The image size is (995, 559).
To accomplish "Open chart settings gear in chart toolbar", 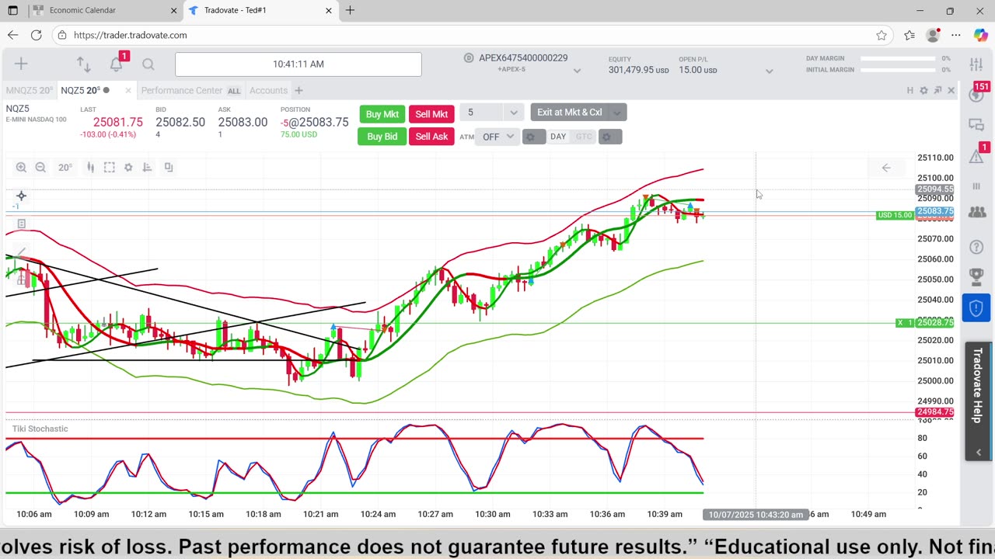I will coord(128,167).
